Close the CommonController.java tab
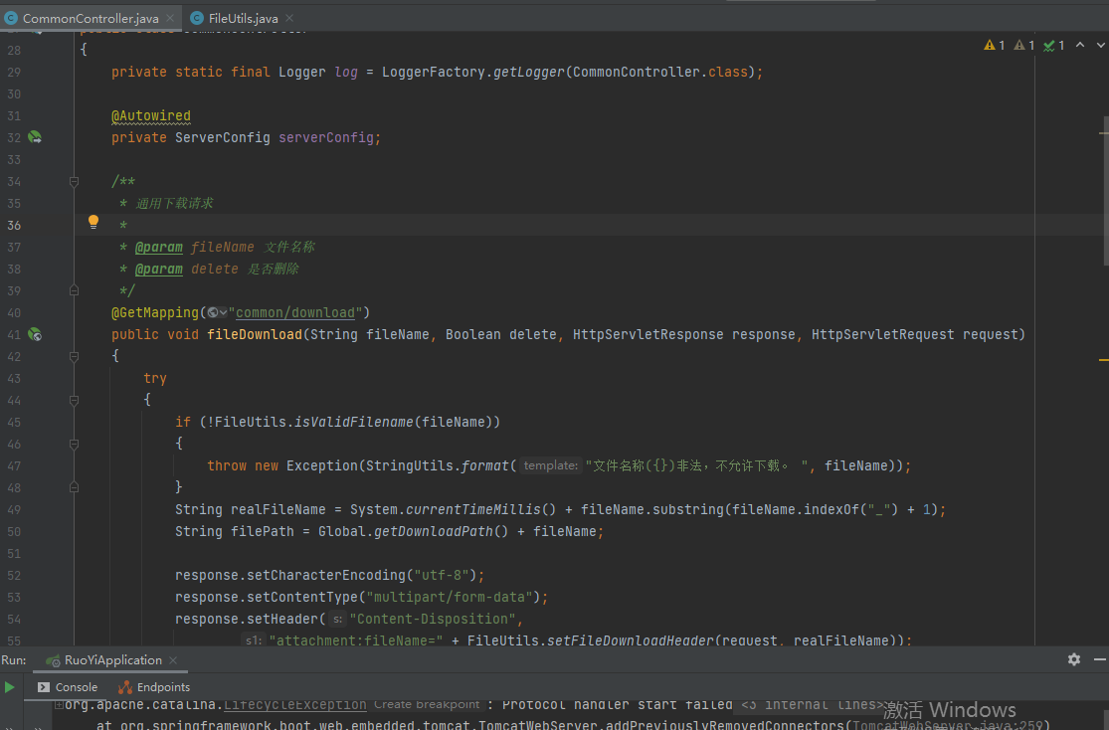This screenshot has width=1109, height=730. (170, 18)
